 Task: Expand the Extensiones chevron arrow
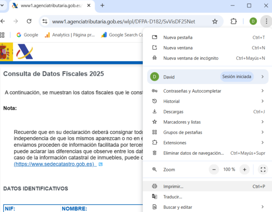coord(262,143)
